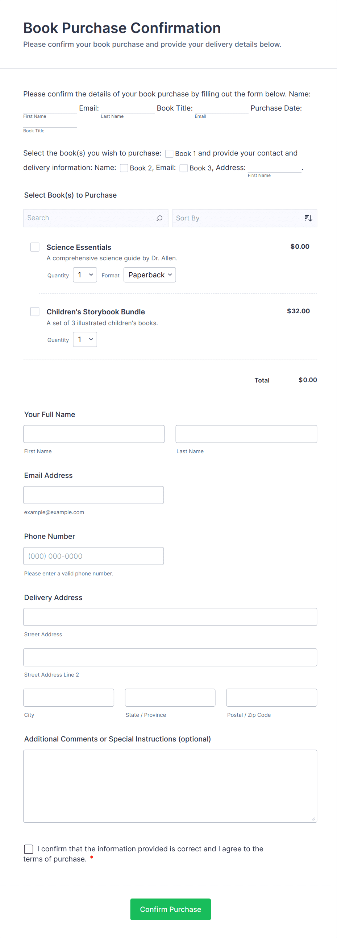Open the Sort By dropdown
The image size is (337, 938).
(x=240, y=218)
